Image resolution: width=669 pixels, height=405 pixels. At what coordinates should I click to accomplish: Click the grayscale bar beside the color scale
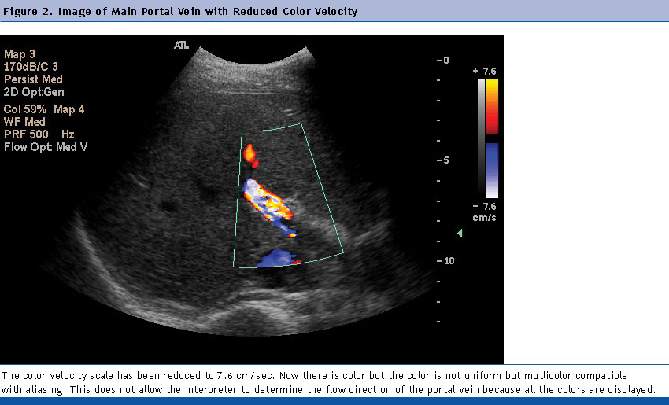pos(481,138)
